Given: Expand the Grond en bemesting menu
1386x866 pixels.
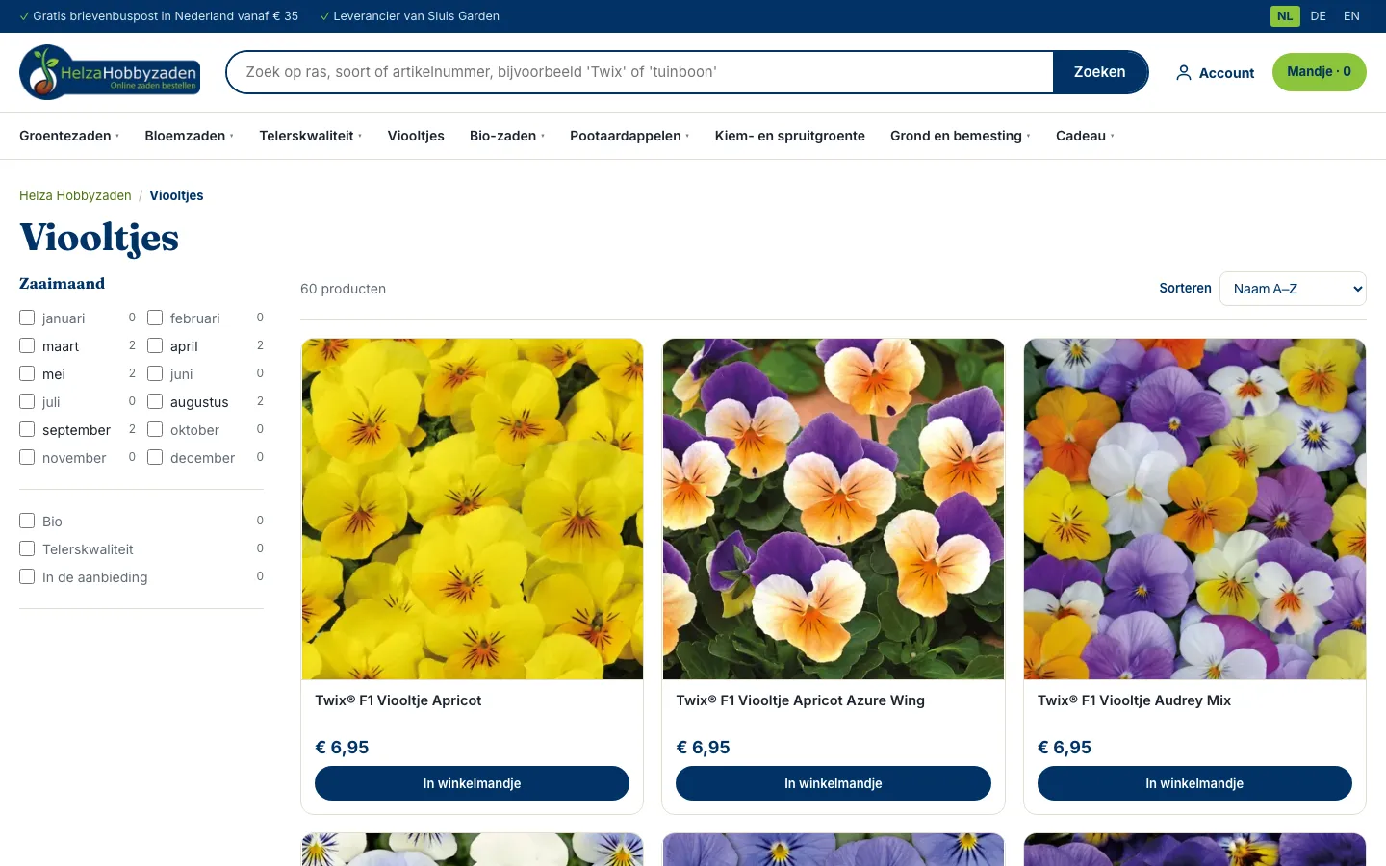Looking at the screenshot, I should [x=961, y=136].
